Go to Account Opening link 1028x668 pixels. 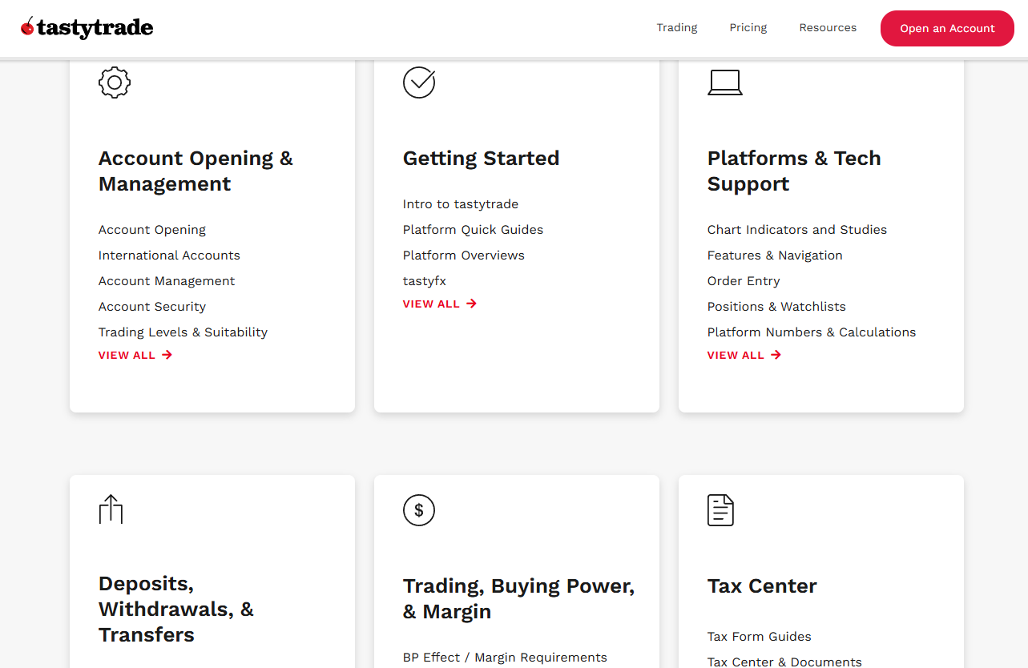[x=152, y=230]
